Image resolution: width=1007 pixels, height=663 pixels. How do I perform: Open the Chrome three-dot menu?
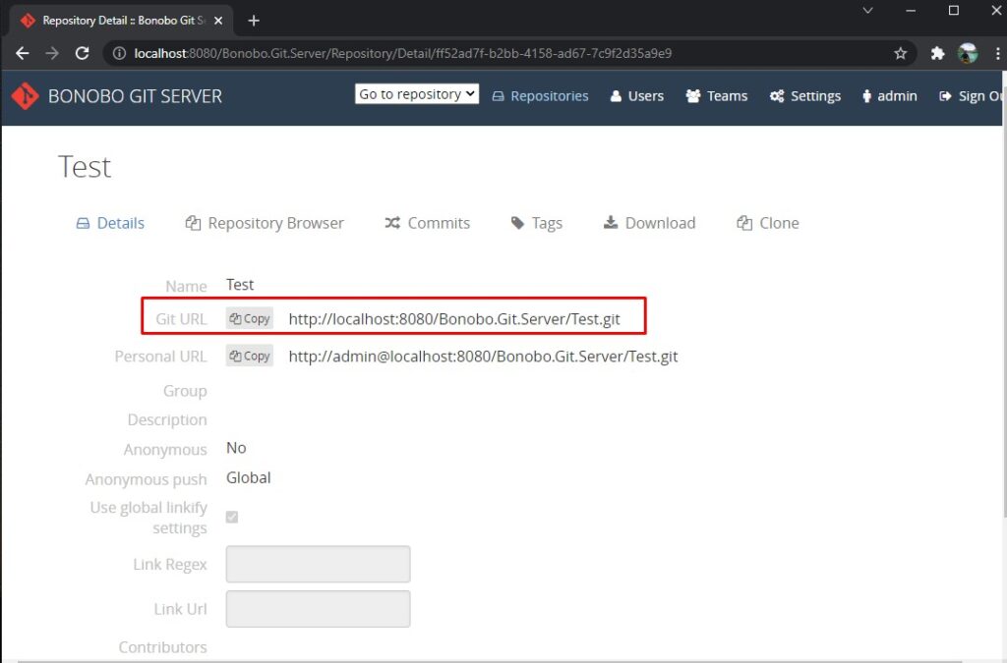tap(997, 53)
